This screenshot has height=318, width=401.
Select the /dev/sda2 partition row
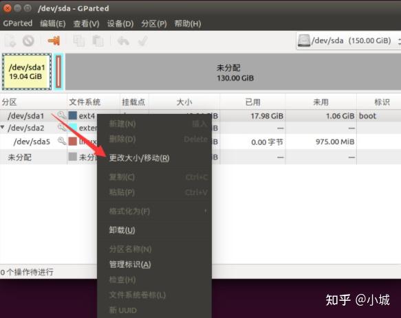point(201,128)
